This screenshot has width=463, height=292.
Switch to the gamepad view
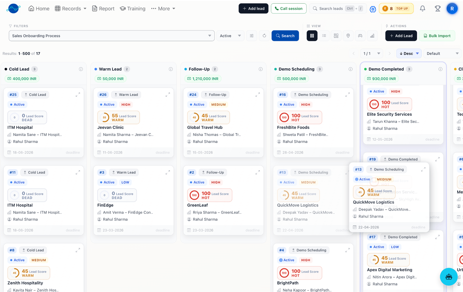coord(360,36)
